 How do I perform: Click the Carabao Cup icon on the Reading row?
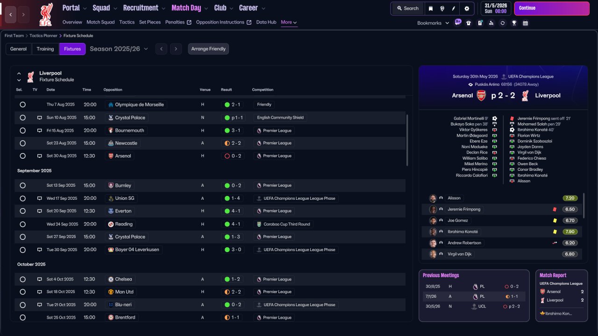pyautogui.click(x=259, y=224)
